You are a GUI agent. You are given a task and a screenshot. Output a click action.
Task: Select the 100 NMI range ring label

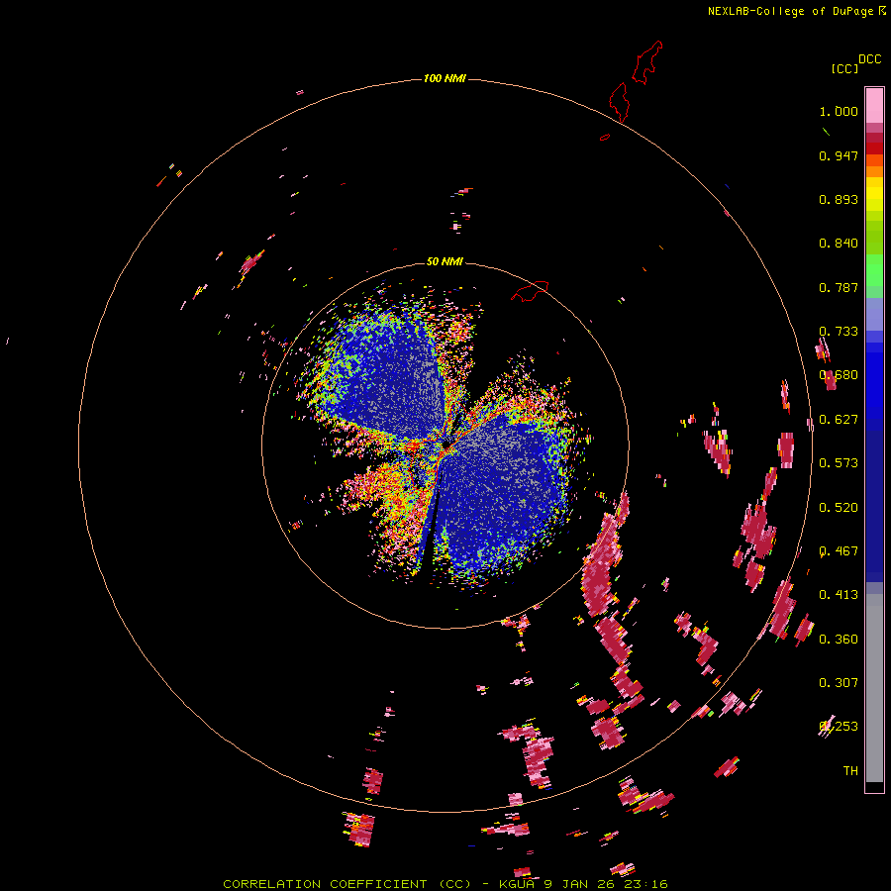pos(445,78)
